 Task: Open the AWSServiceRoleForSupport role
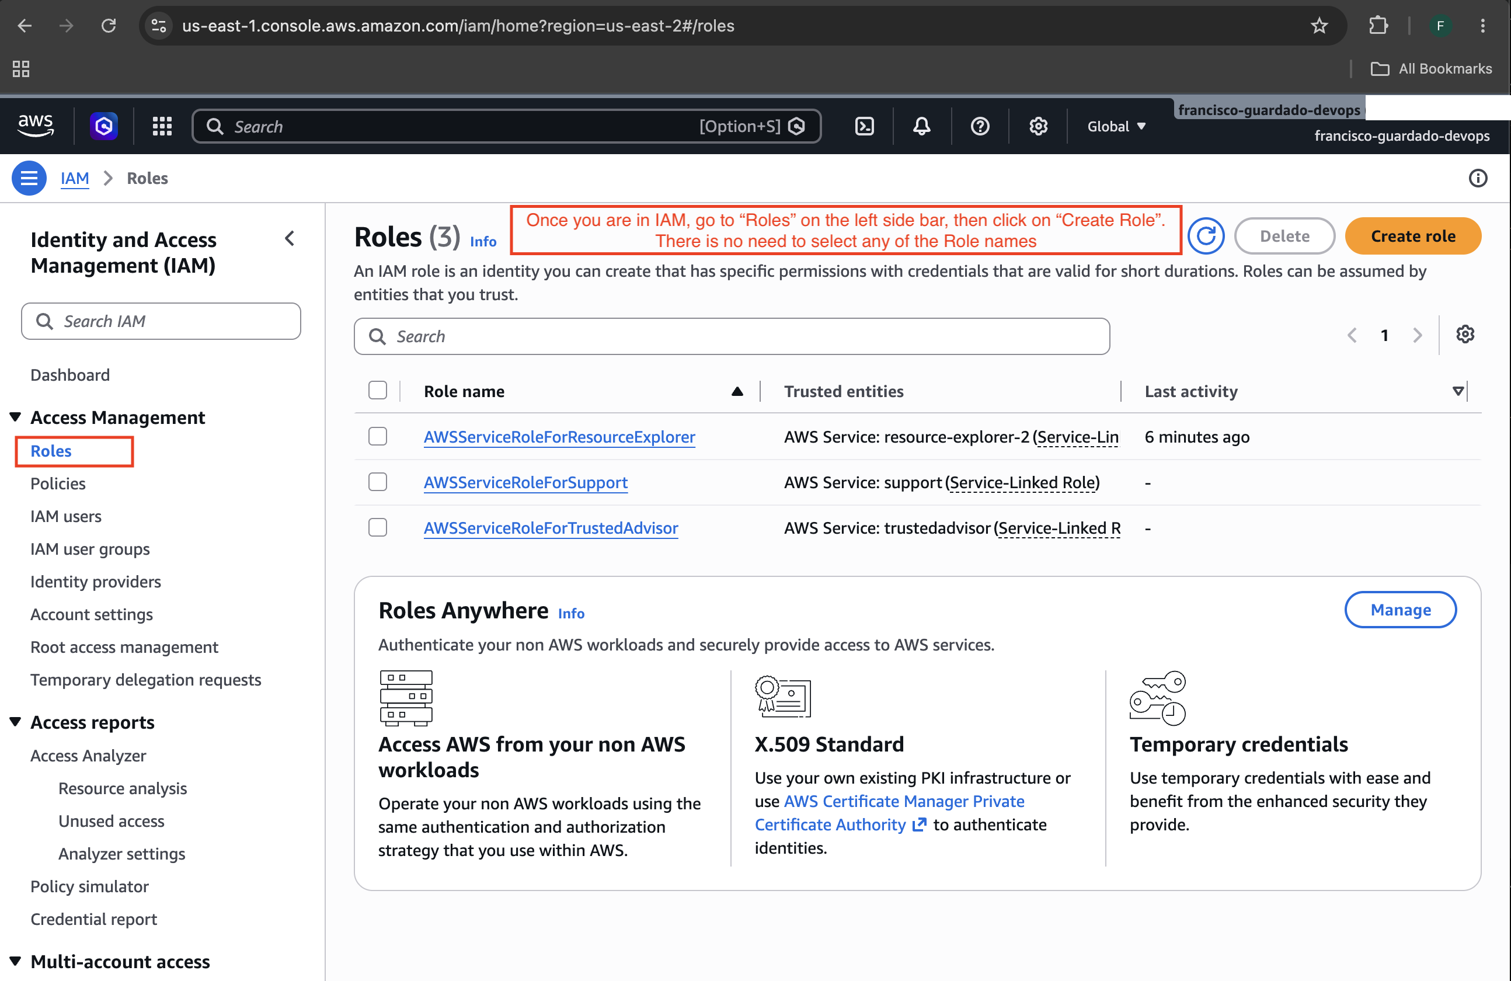525,482
